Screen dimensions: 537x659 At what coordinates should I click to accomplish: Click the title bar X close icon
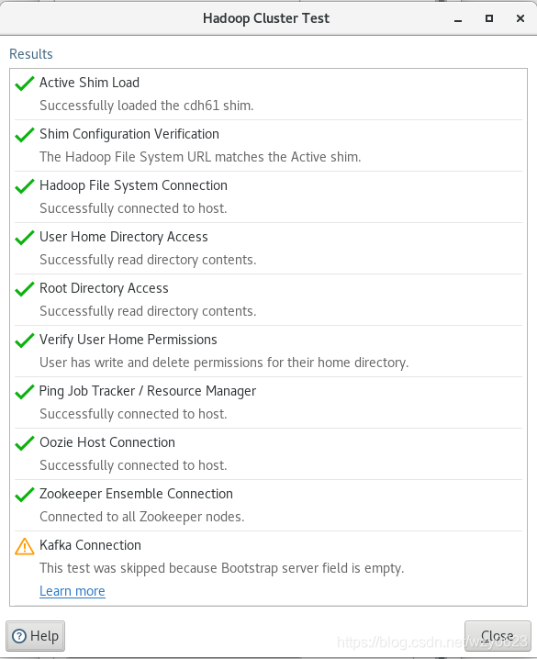click(x=520, y=18)
